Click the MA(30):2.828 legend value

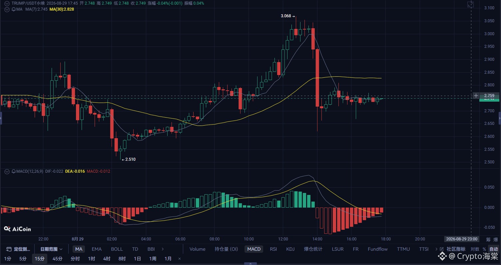coord(62,9)
